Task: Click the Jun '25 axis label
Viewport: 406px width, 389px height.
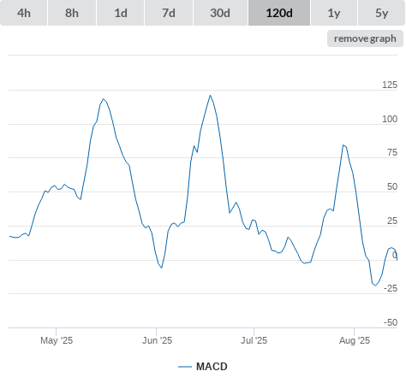Action: 157,340
